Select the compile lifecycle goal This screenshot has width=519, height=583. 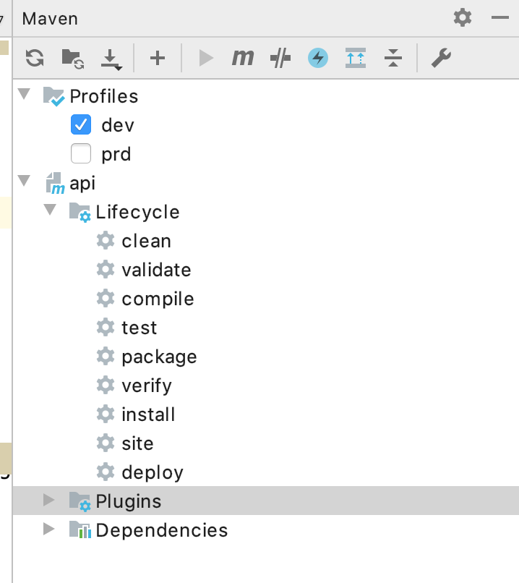tap(158, 299)
